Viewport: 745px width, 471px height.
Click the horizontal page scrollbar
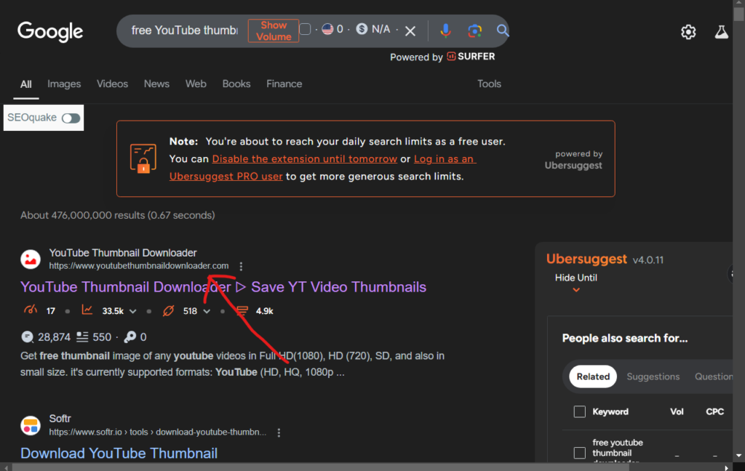point(321,467)
